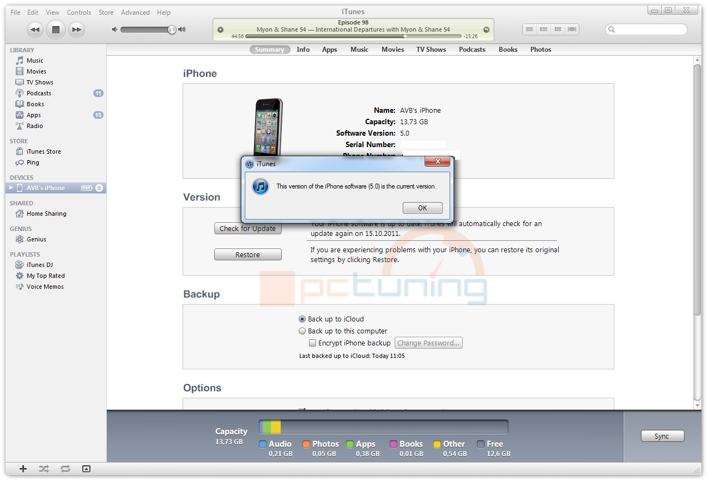708x480 pixels.
Task: Open the Home Sharing house icon
Action: pos(20,214)
